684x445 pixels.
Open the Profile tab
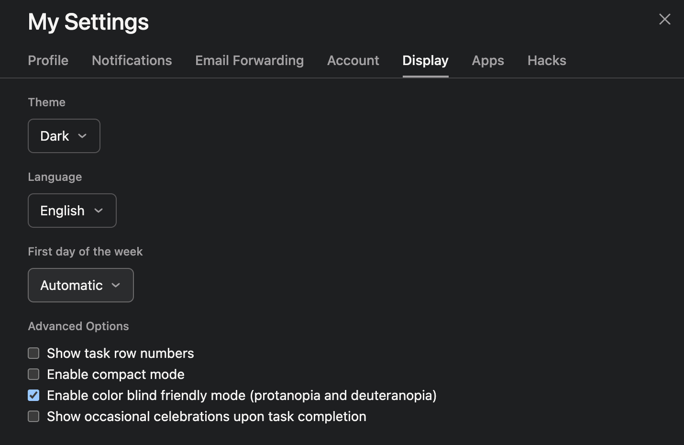coord(48,60)
